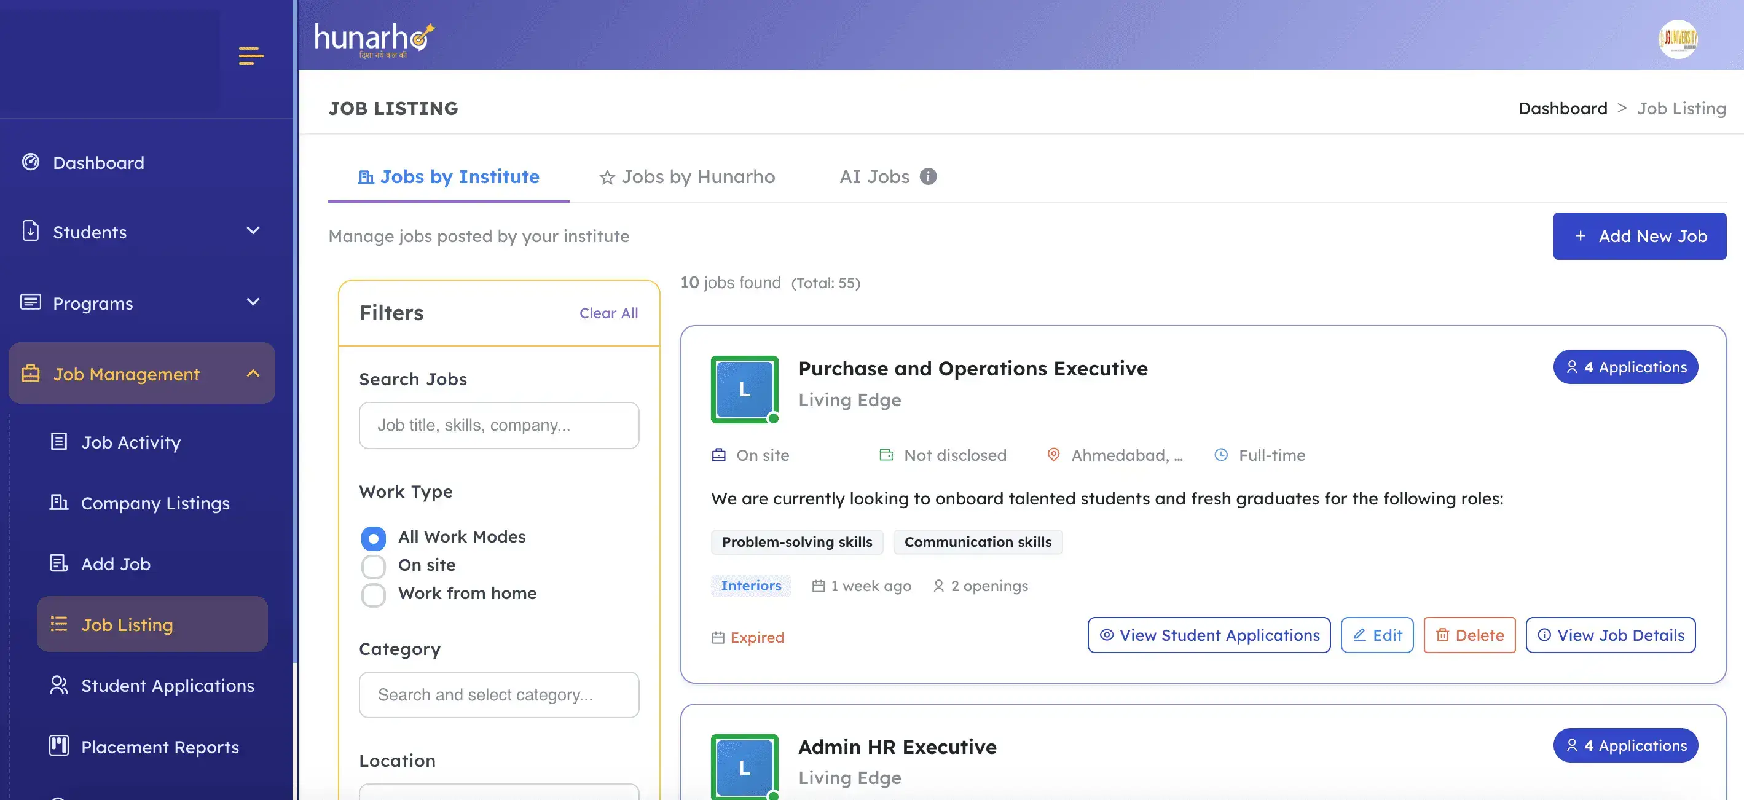
Task: Click the Add Job sidebar icon
Action: click(x=59, y=563)
